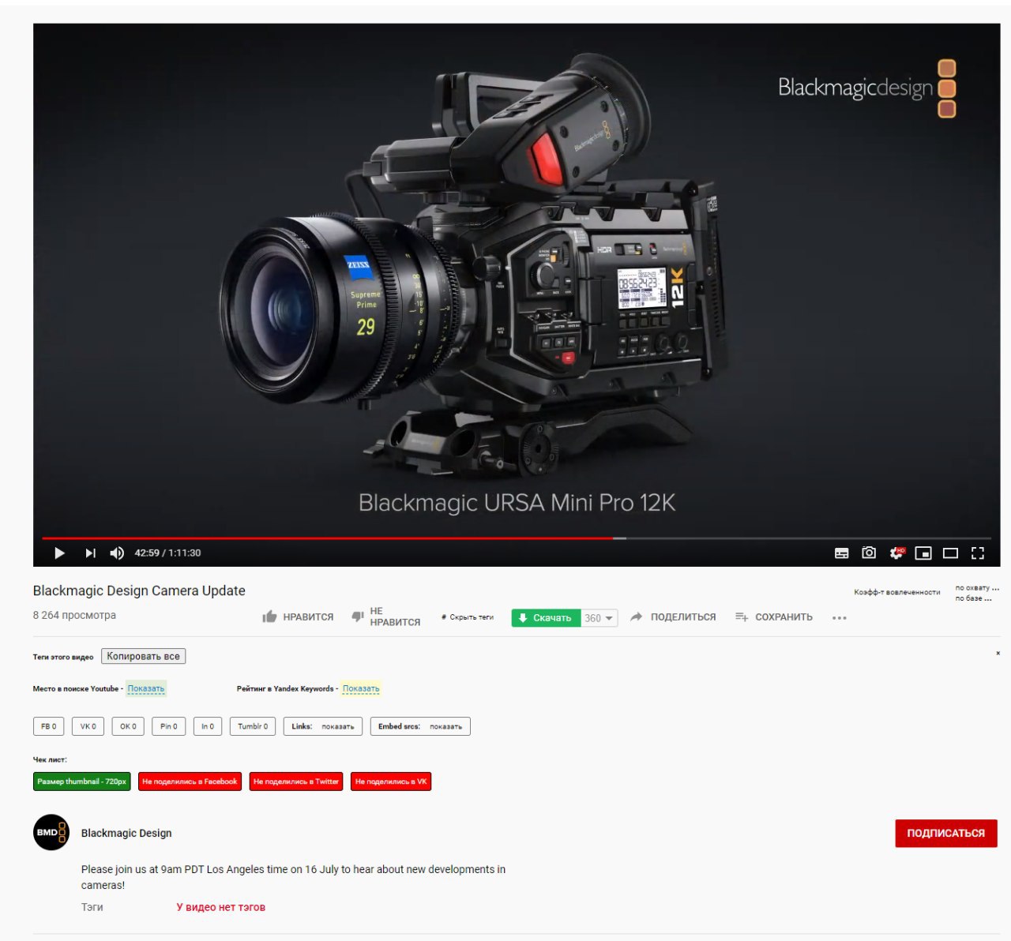Click the У видео нет тэгов notice
The height and width of the screenshot is (941, 1011).
point(220,907)
